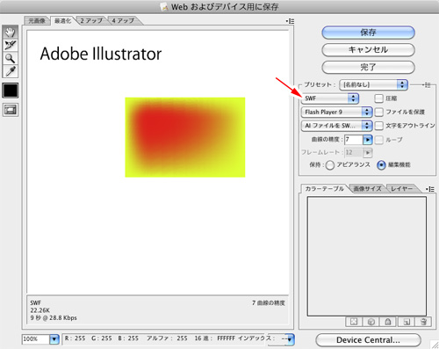The width and height of the screenshot is (439, 349).
Task: Enable the ファイルを保護 checkbox
Action: coord(378,112)
